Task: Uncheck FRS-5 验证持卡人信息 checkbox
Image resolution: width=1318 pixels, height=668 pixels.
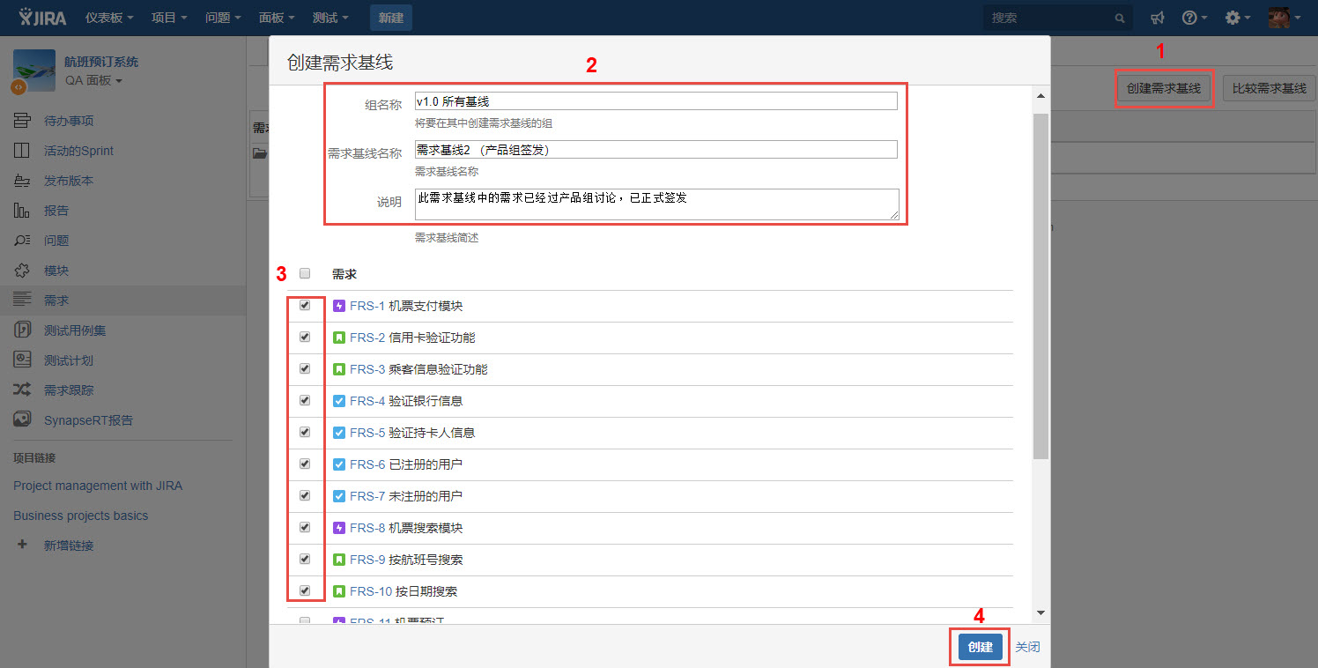Action: tap(305, 432)
